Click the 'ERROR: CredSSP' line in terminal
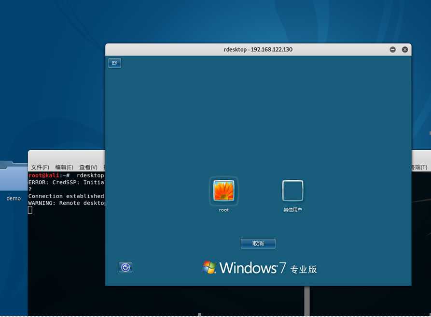 click(66, 183)
